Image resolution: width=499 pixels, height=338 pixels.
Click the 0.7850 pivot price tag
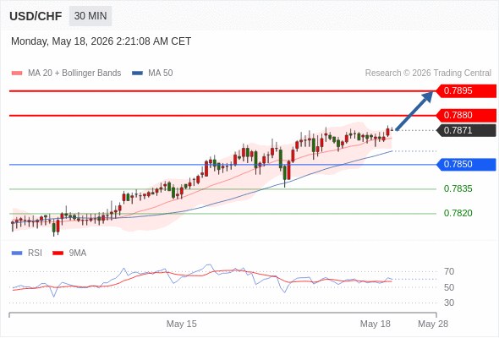coord(466,165)
